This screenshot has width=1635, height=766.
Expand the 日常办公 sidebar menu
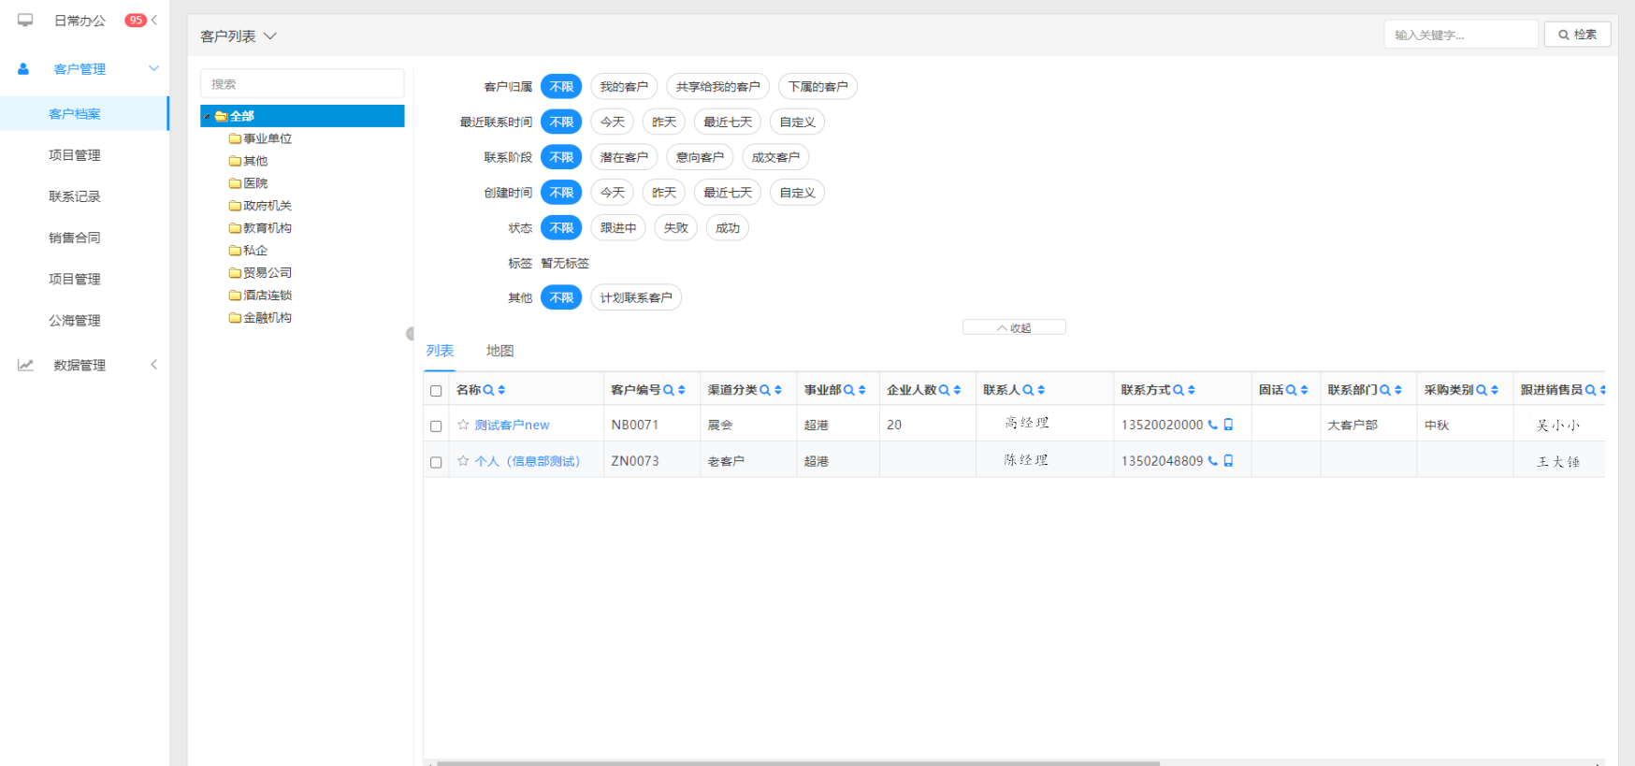154,20
